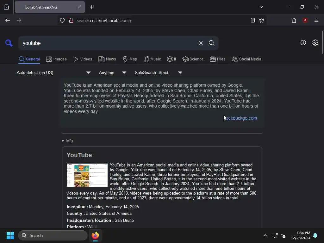Show hidden system tray icons
The height and width of the screenshot is (243, 324).
(265, 235)
